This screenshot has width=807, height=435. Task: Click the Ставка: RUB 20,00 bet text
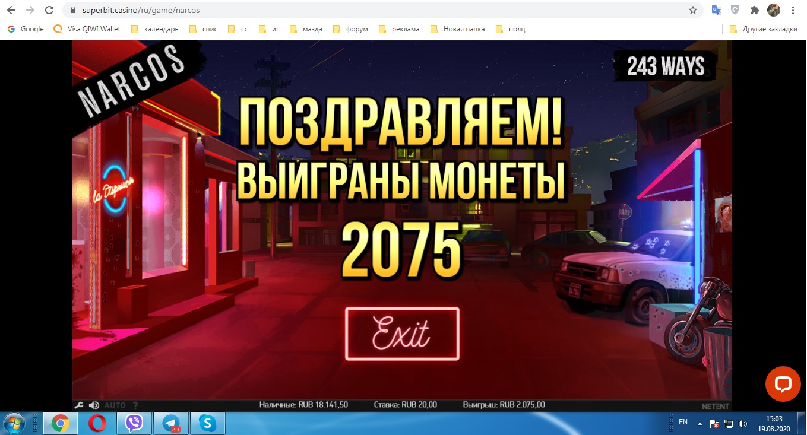pos(407,405)
